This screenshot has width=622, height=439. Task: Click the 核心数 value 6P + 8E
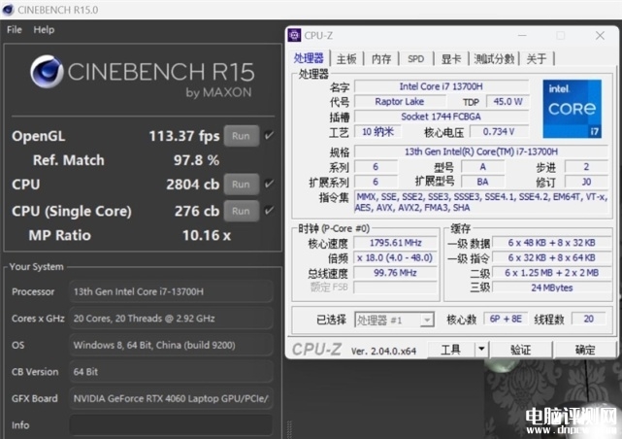(506, 319)
